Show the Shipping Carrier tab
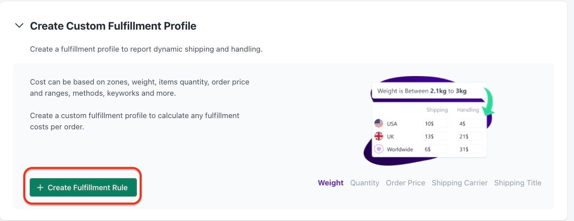The width and height of the screenshot is (574, 221). 460,183
